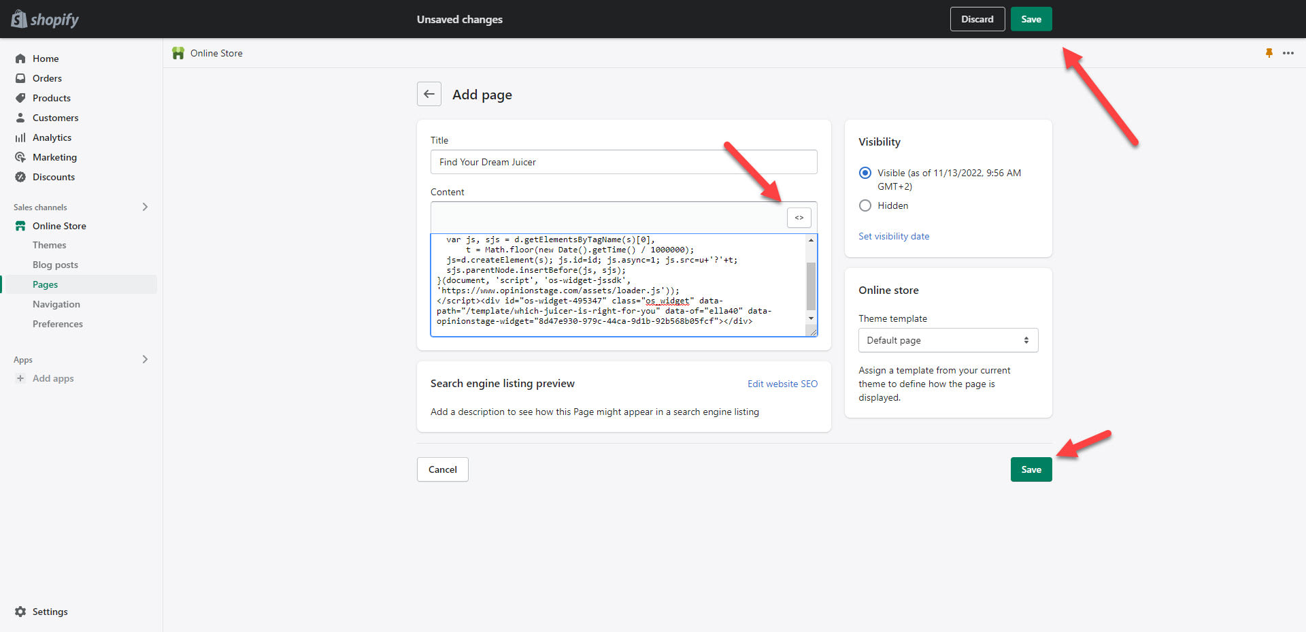1306x632 pixels.
Task: Expand the Apps section chevron
Action: pos(145,359)
